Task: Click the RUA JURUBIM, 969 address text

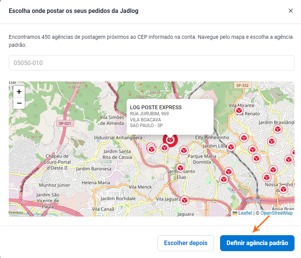Action: coord(149,114)
